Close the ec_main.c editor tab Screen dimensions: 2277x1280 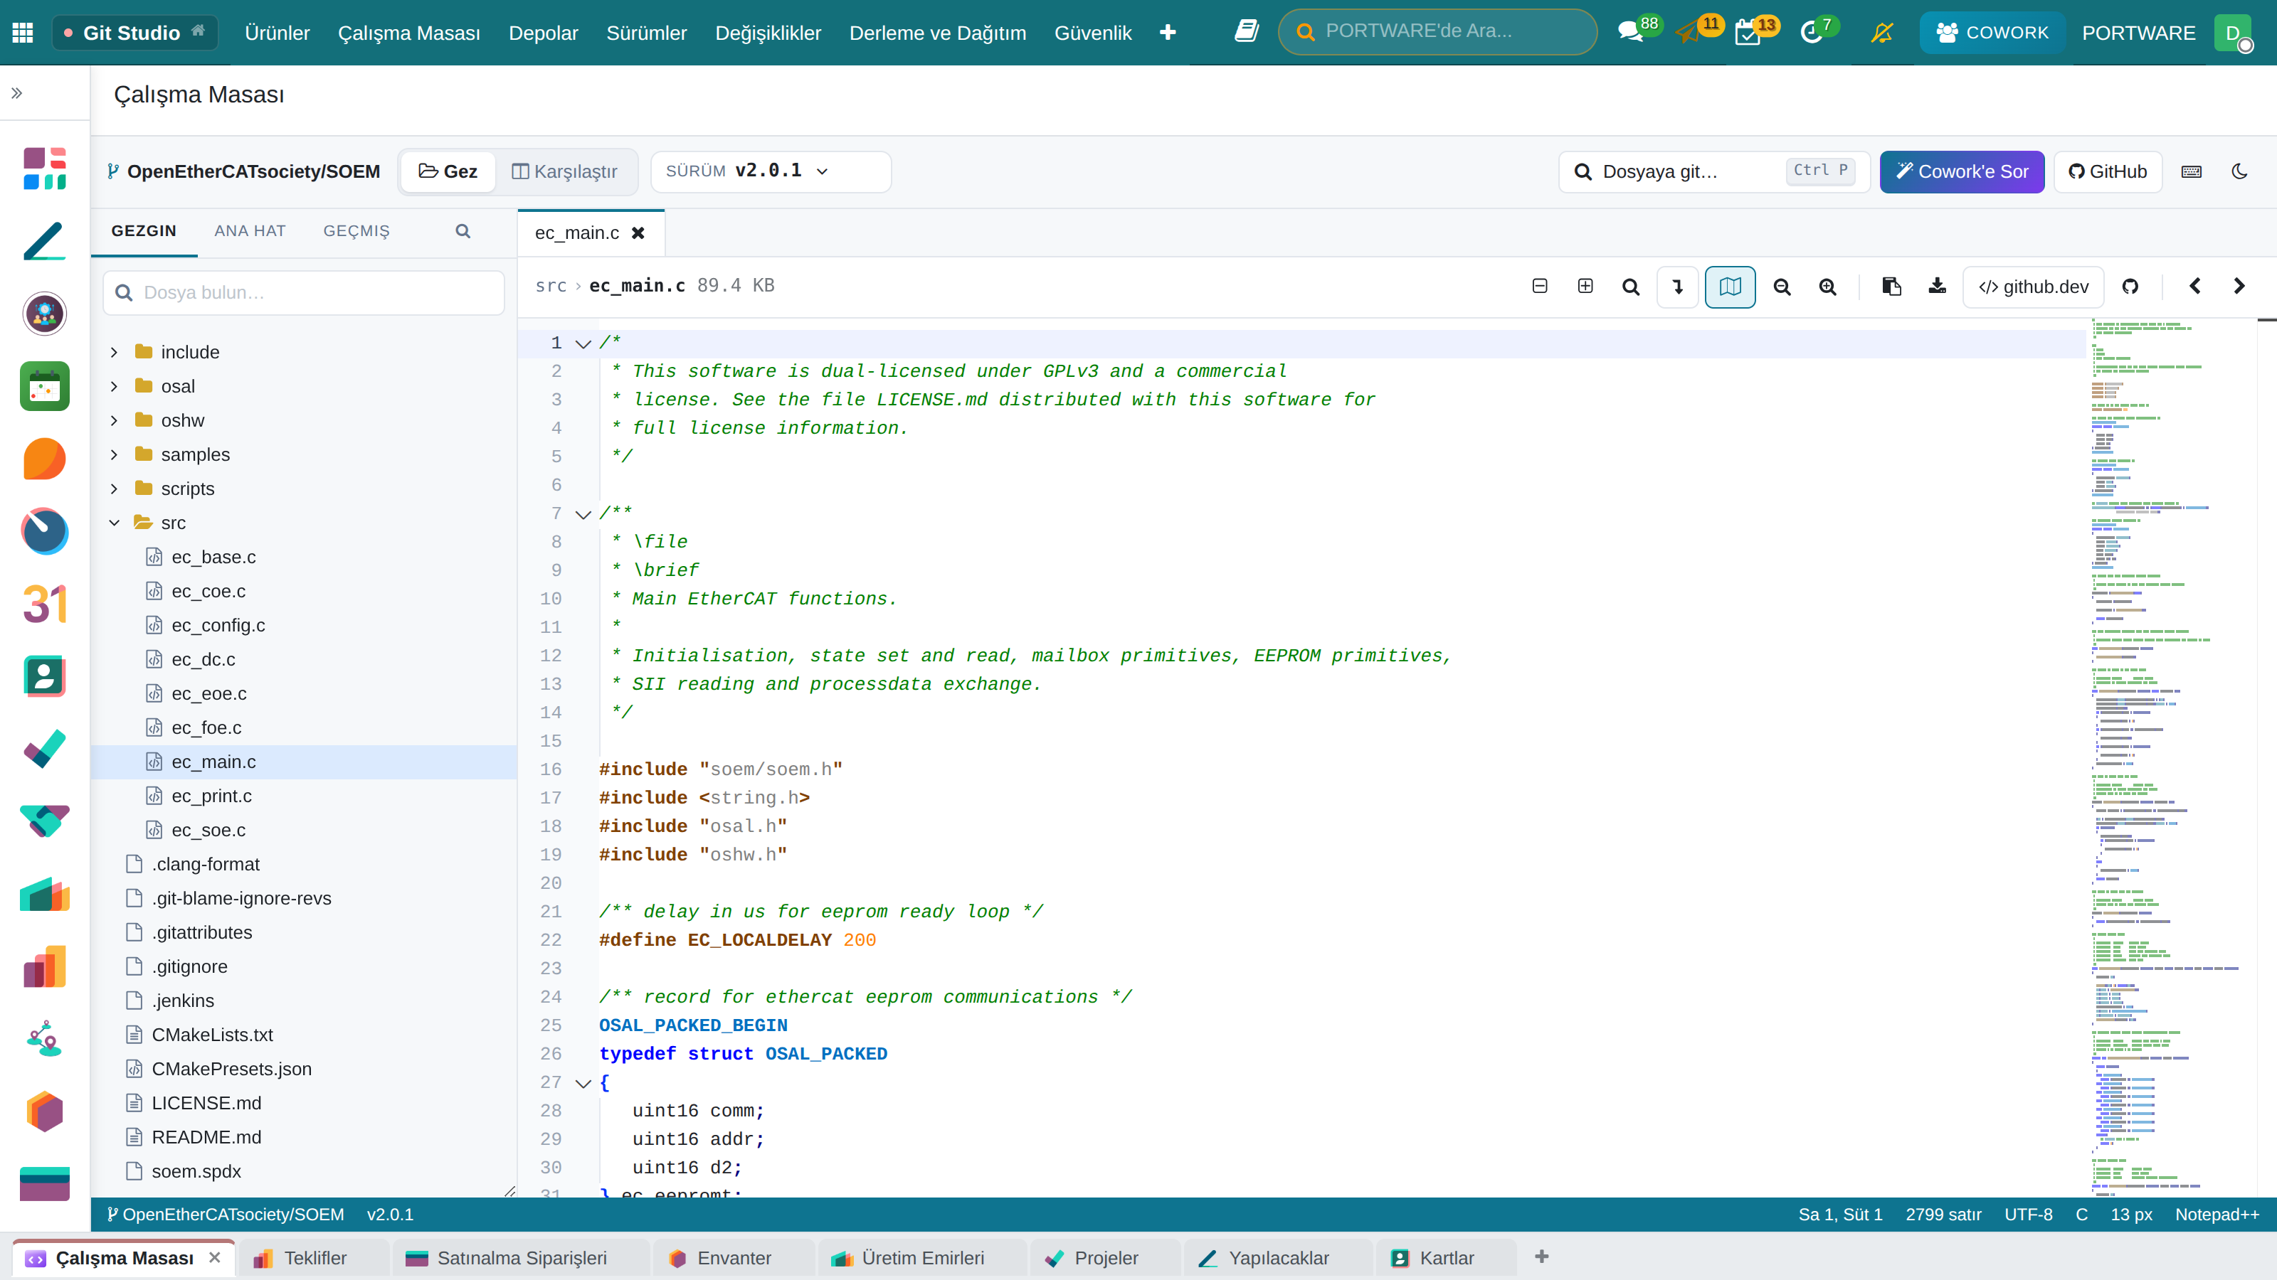click(x=638, y=233)
